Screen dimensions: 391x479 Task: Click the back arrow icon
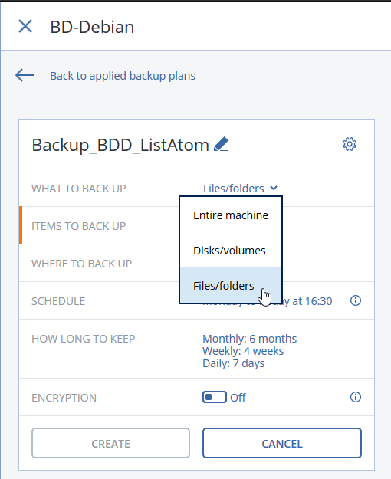pyautogui.click(x=25, y=75)
